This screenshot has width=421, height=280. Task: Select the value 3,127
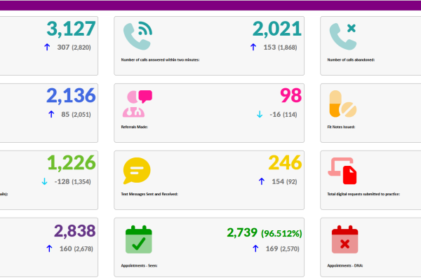[71, 29]
